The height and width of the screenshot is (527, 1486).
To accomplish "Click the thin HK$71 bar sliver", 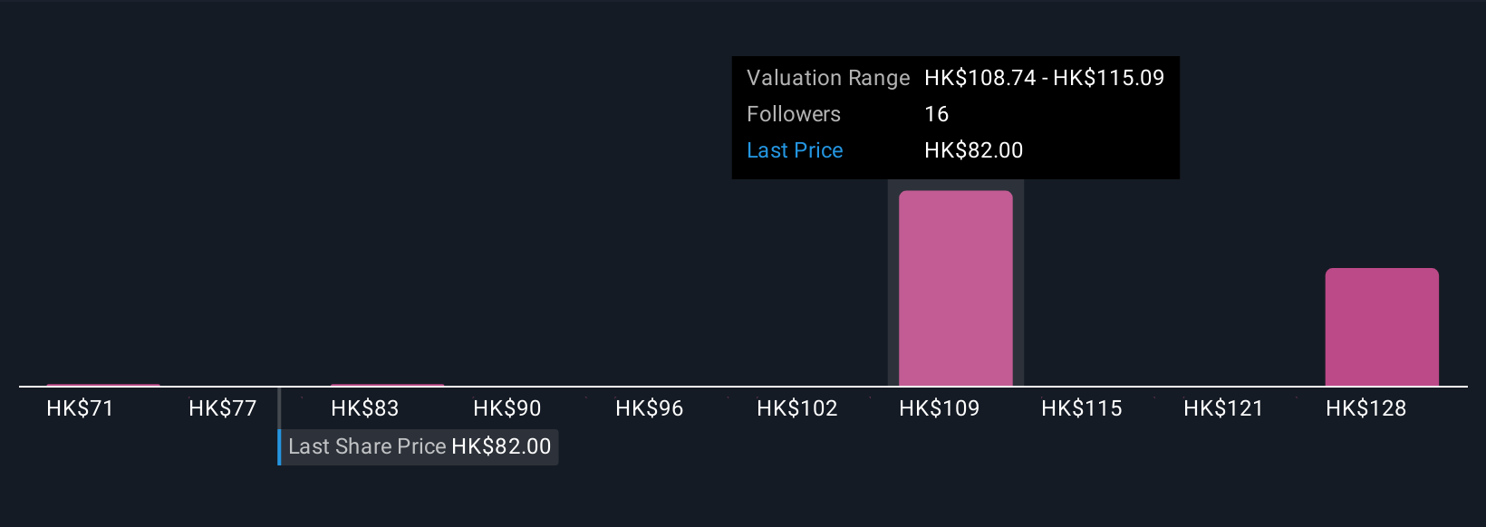I will point(103,385).
